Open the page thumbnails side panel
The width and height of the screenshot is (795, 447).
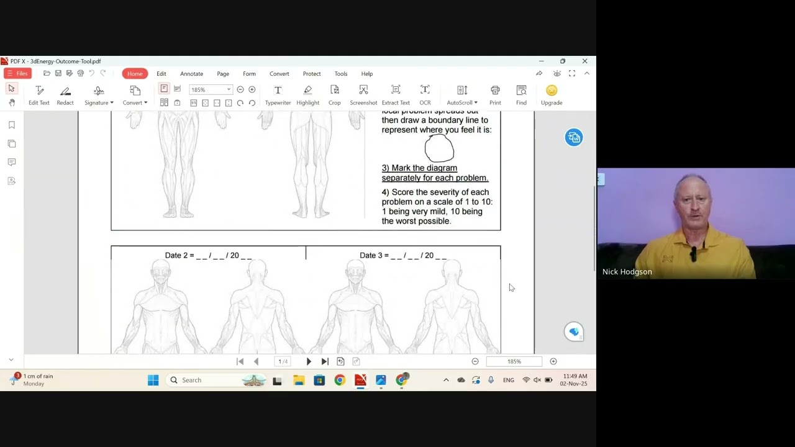(x=12, y=144)
